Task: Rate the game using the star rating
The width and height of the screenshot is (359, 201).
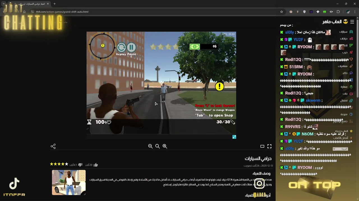Action: click(59, 164)
